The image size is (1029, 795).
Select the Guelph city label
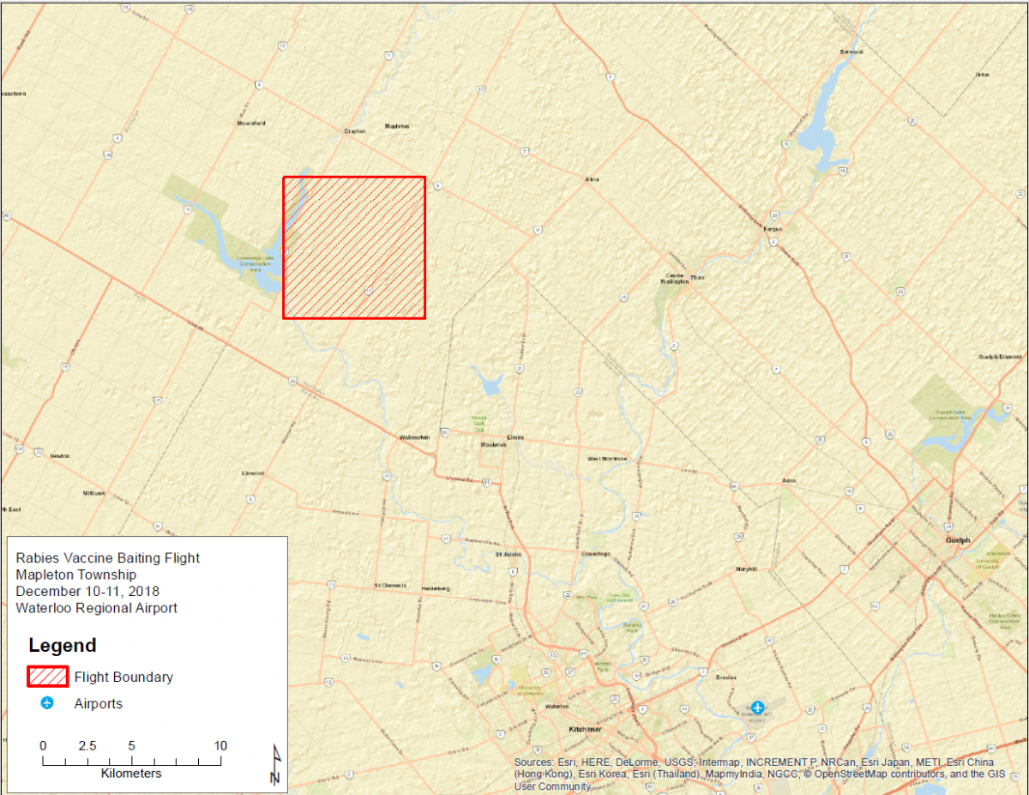(x=958, y=539)
